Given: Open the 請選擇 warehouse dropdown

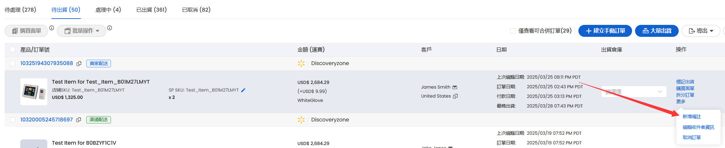Looking at the screenshot, I should pyautogui.click(x=634, y=92).
